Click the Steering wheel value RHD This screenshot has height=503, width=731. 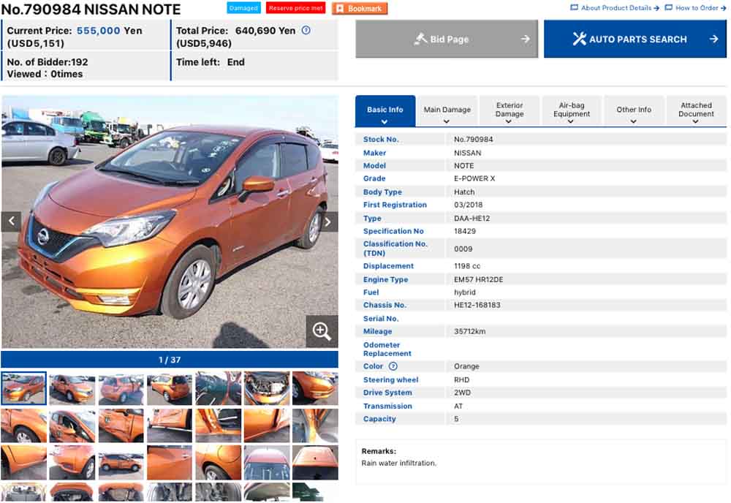pyautogui.click(x=461, y=380)
